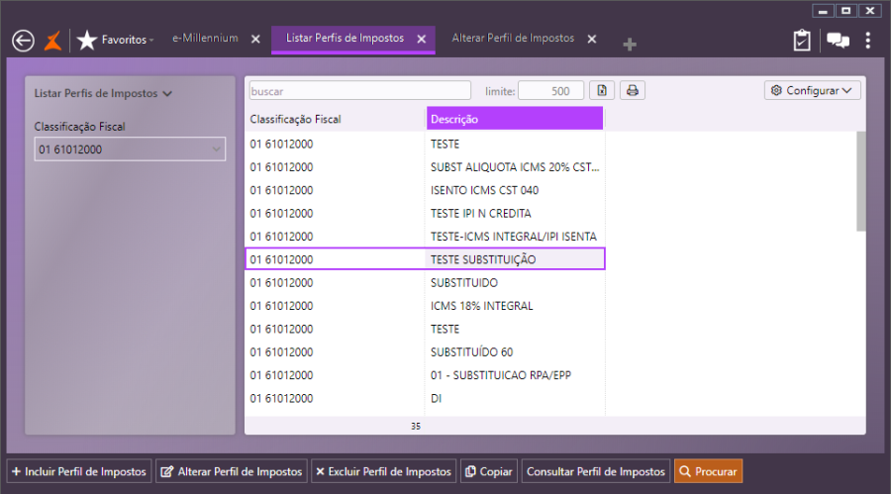This screenshot has height=494, width=891.
Task: Click the orange e-Millennium logo icon
Action: (52, 41)
